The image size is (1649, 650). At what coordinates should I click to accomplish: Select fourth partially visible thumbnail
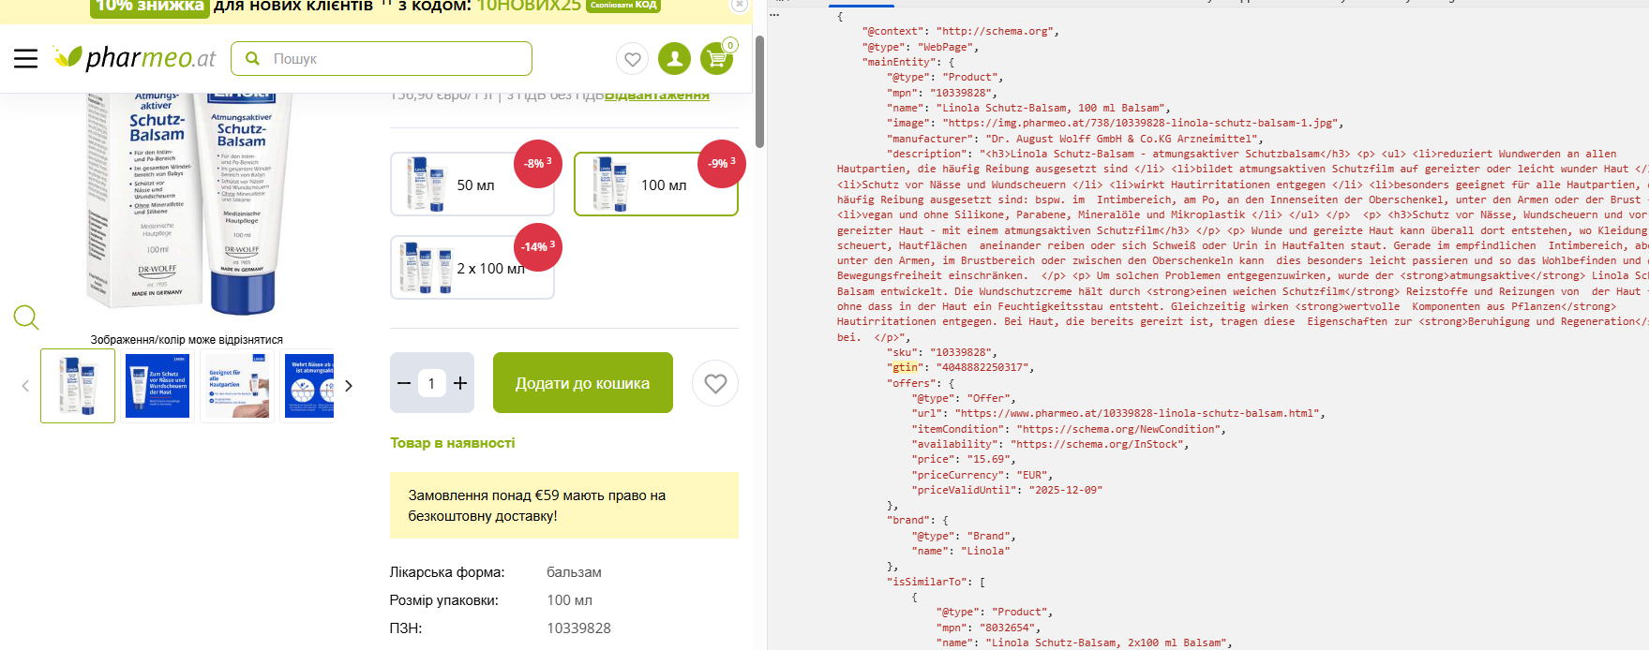pos(307,386)
